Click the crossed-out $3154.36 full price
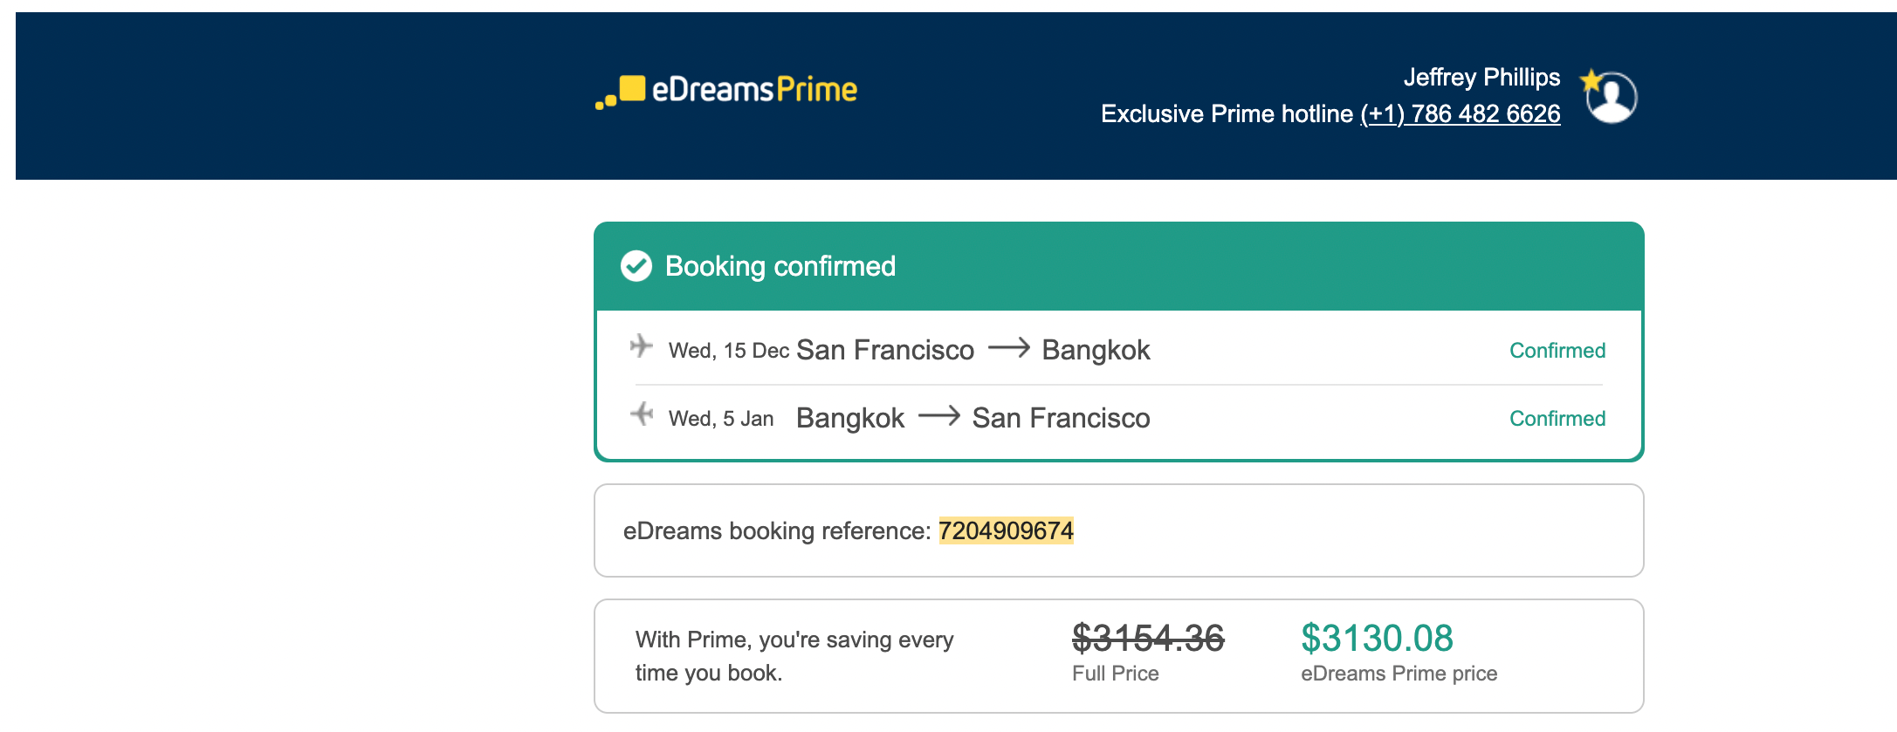The image size is (1897, 732). (1148, 638)
